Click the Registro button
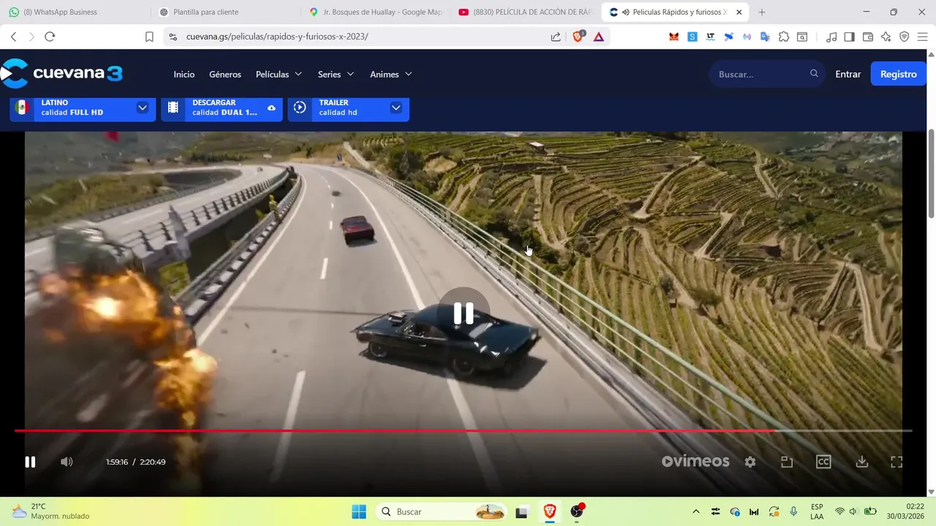The width and height of the screenshot is (936, 526). tap(899, 74)
